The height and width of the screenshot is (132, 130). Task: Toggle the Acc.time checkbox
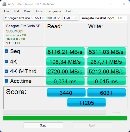coord(7,81)
